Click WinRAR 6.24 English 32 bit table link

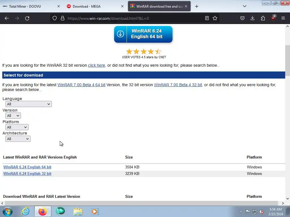click(27, 174)
